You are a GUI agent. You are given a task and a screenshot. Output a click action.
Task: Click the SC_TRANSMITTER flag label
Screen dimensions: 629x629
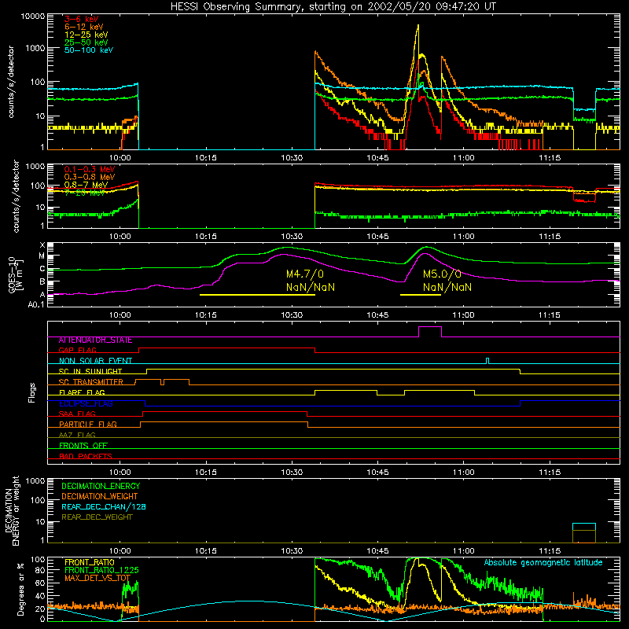(91, 382)
